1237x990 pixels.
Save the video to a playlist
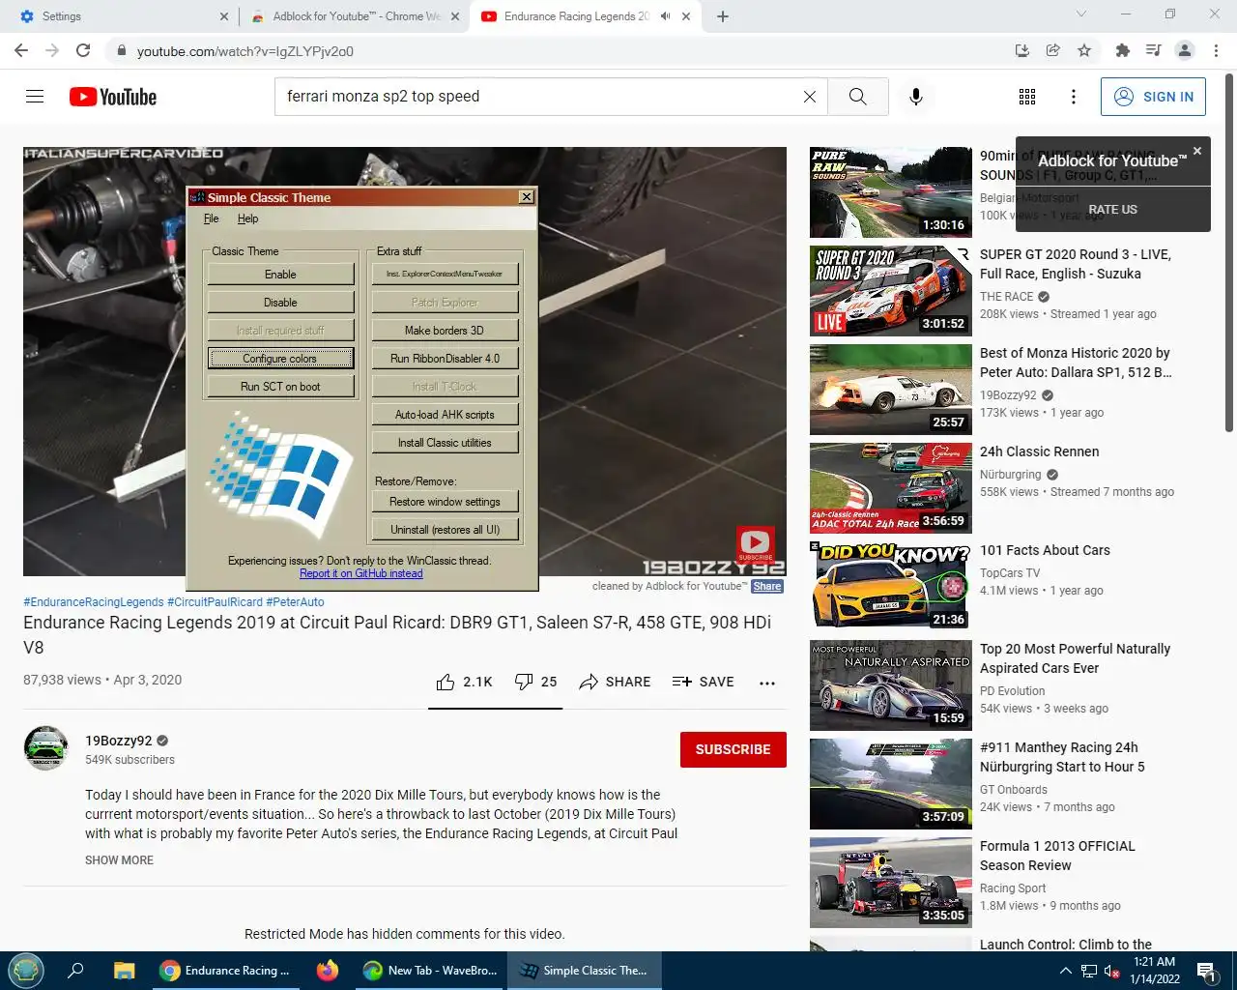click(703, 682)
